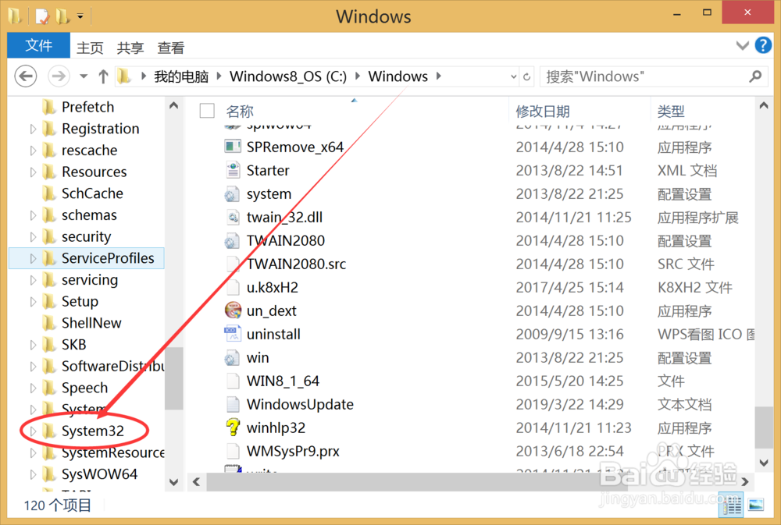Viewport: 781px width, 525px height.
Task: Select the ShellNew folder in the tree
Action: coord(91,323)
